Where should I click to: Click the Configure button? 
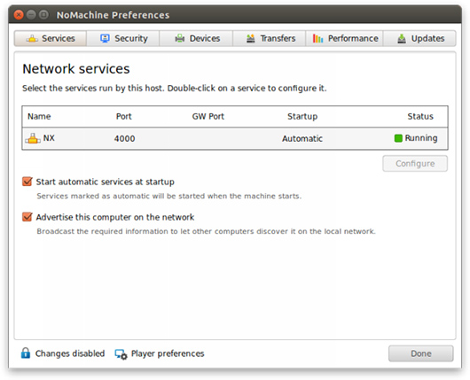click(x=415, y=164)
